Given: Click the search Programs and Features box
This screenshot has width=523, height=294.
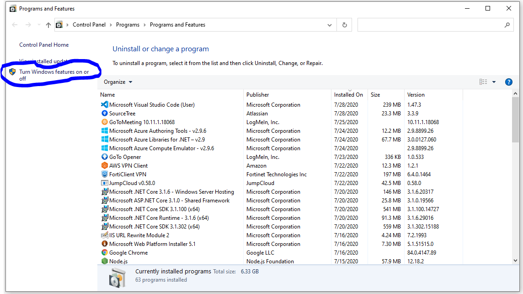Looking at the screenshot, I should point(436,25).
